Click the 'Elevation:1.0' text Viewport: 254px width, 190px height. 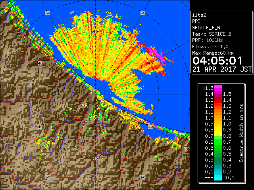(x=210, y=47)
